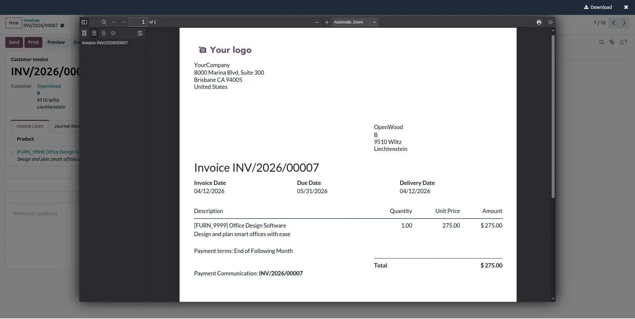Go to the next PDF page

tap(124, 22)
